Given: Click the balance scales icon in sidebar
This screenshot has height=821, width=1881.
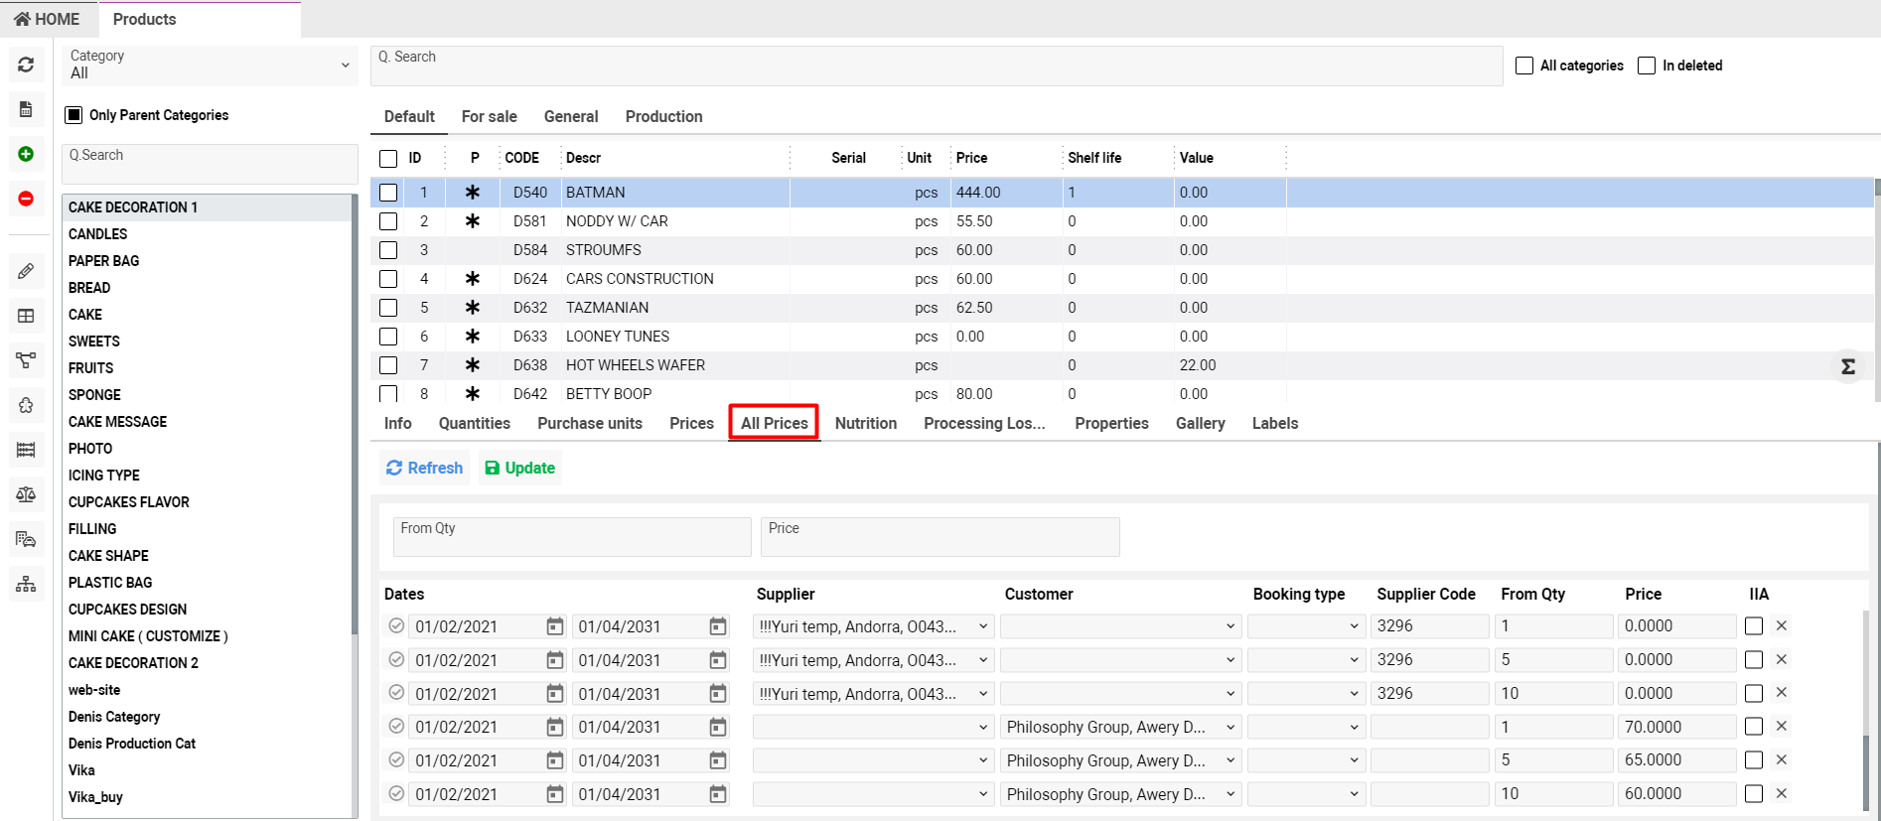Looking at the screenshot, I should coord(26,494).
